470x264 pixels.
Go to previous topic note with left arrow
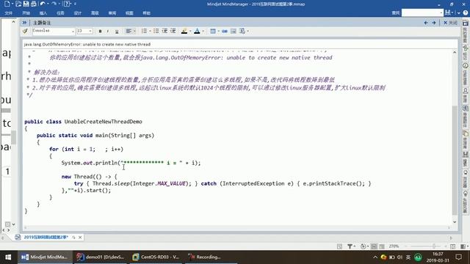tap(426, 23)
